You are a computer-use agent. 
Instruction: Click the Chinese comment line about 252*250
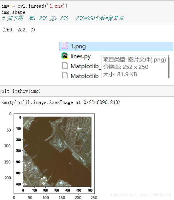[x=63, y=18]
